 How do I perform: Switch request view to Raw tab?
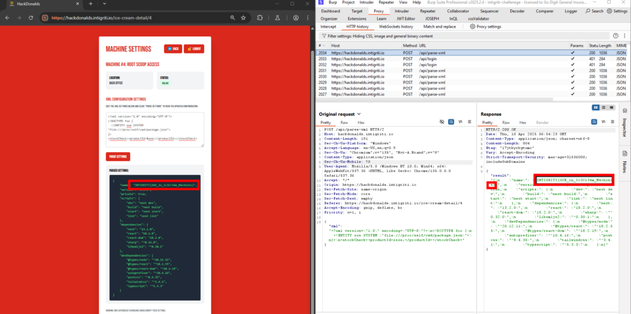click(x=344, y=123)
